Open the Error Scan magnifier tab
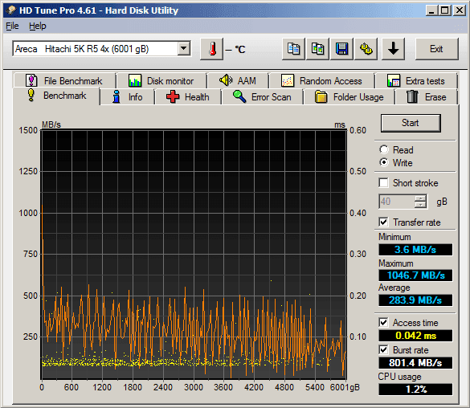 click(262, 97)
